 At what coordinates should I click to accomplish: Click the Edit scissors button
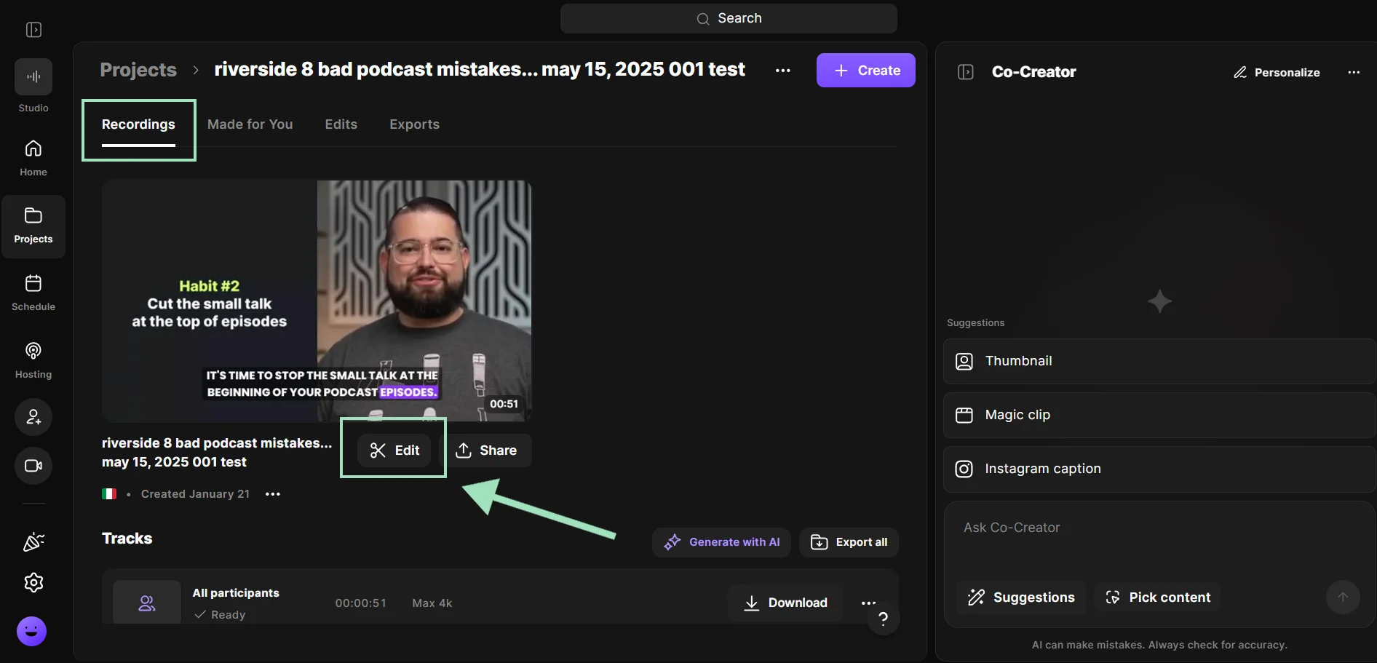coord(394,450)
